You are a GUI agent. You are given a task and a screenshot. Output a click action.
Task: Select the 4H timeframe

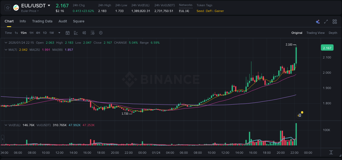click(38, 33)
